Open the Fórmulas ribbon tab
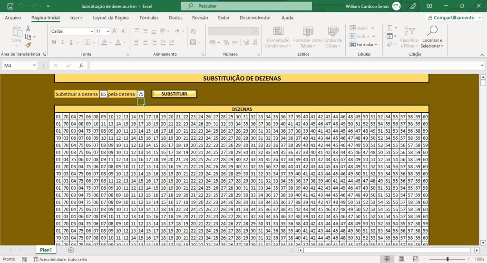 point(149,18)
